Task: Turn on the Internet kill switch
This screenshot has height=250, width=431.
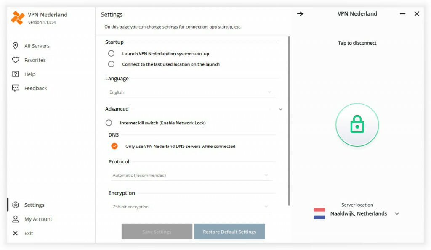Action: coord(109,123)
